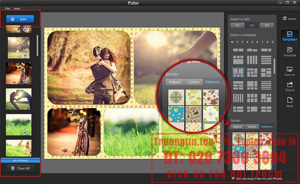Screen dimensions: 300x184
Task: Switch to the Border Colors tab
Action: click(252, 127)
